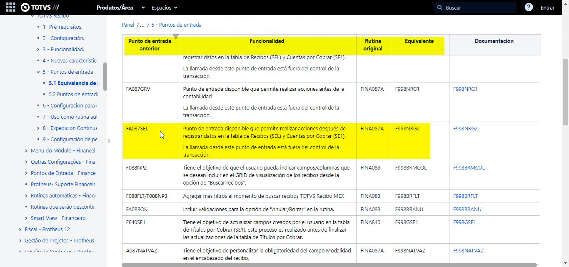Click the help question mark icon
Image resolution: width=569 pixels, height=267 pixels.
[529, 7]
